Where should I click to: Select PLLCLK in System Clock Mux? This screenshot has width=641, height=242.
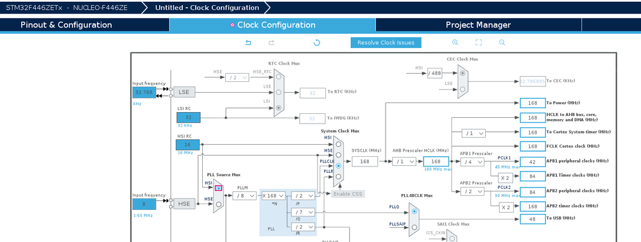(x=339, y=166)
